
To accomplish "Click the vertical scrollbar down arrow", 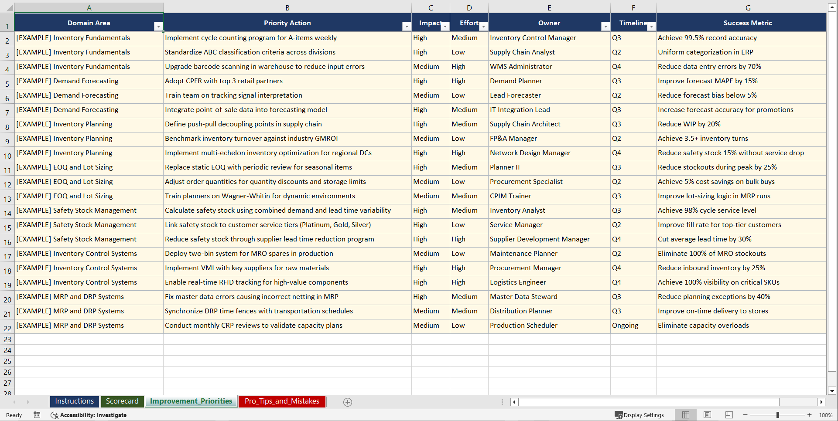I will point(832,391).
